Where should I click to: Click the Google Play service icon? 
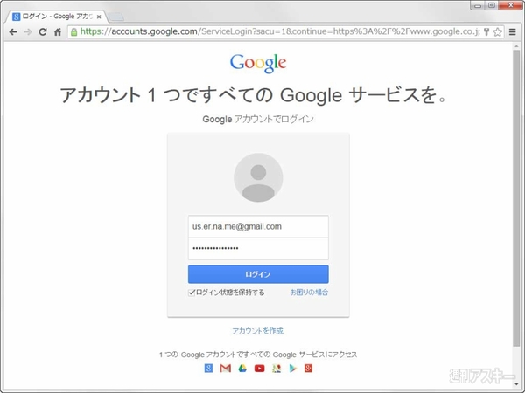click(x=293, y=369)
